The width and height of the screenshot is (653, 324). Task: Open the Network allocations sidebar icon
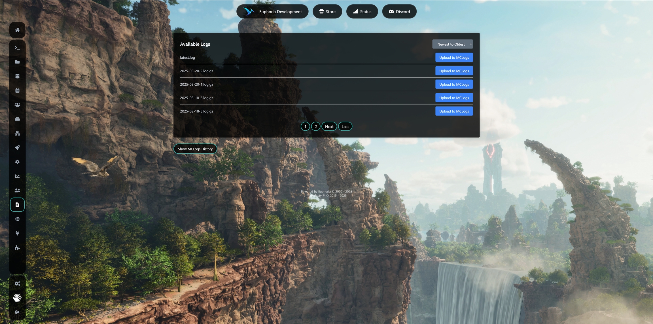(x=17, y=133)
